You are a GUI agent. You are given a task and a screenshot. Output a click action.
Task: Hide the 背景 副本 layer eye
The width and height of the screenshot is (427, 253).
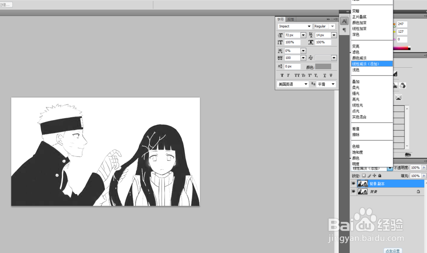tap(353, 183)
